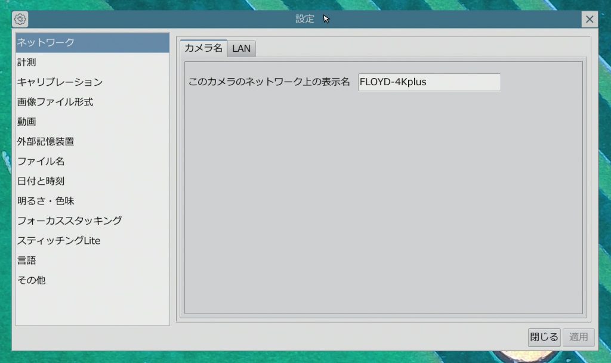Select フォーカススタッキング category
This screenshot has height=363, width=611.
tap(92, 221)
